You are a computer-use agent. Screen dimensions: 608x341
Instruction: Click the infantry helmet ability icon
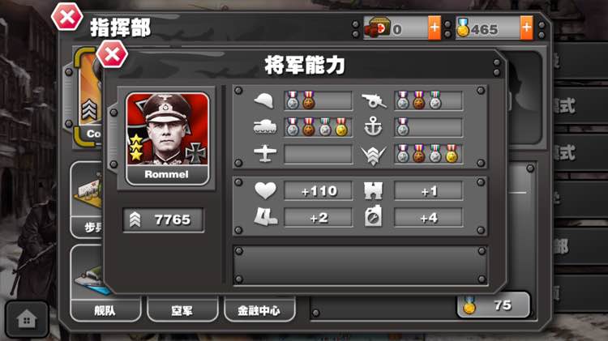(264, 100)
